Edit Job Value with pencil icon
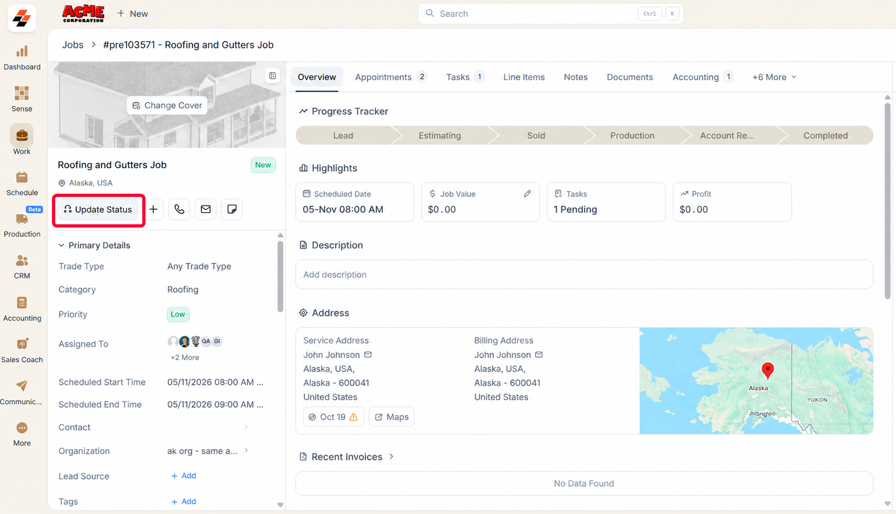Image resolution: width=896 pixels, height=514 pixels. [527, 194]
